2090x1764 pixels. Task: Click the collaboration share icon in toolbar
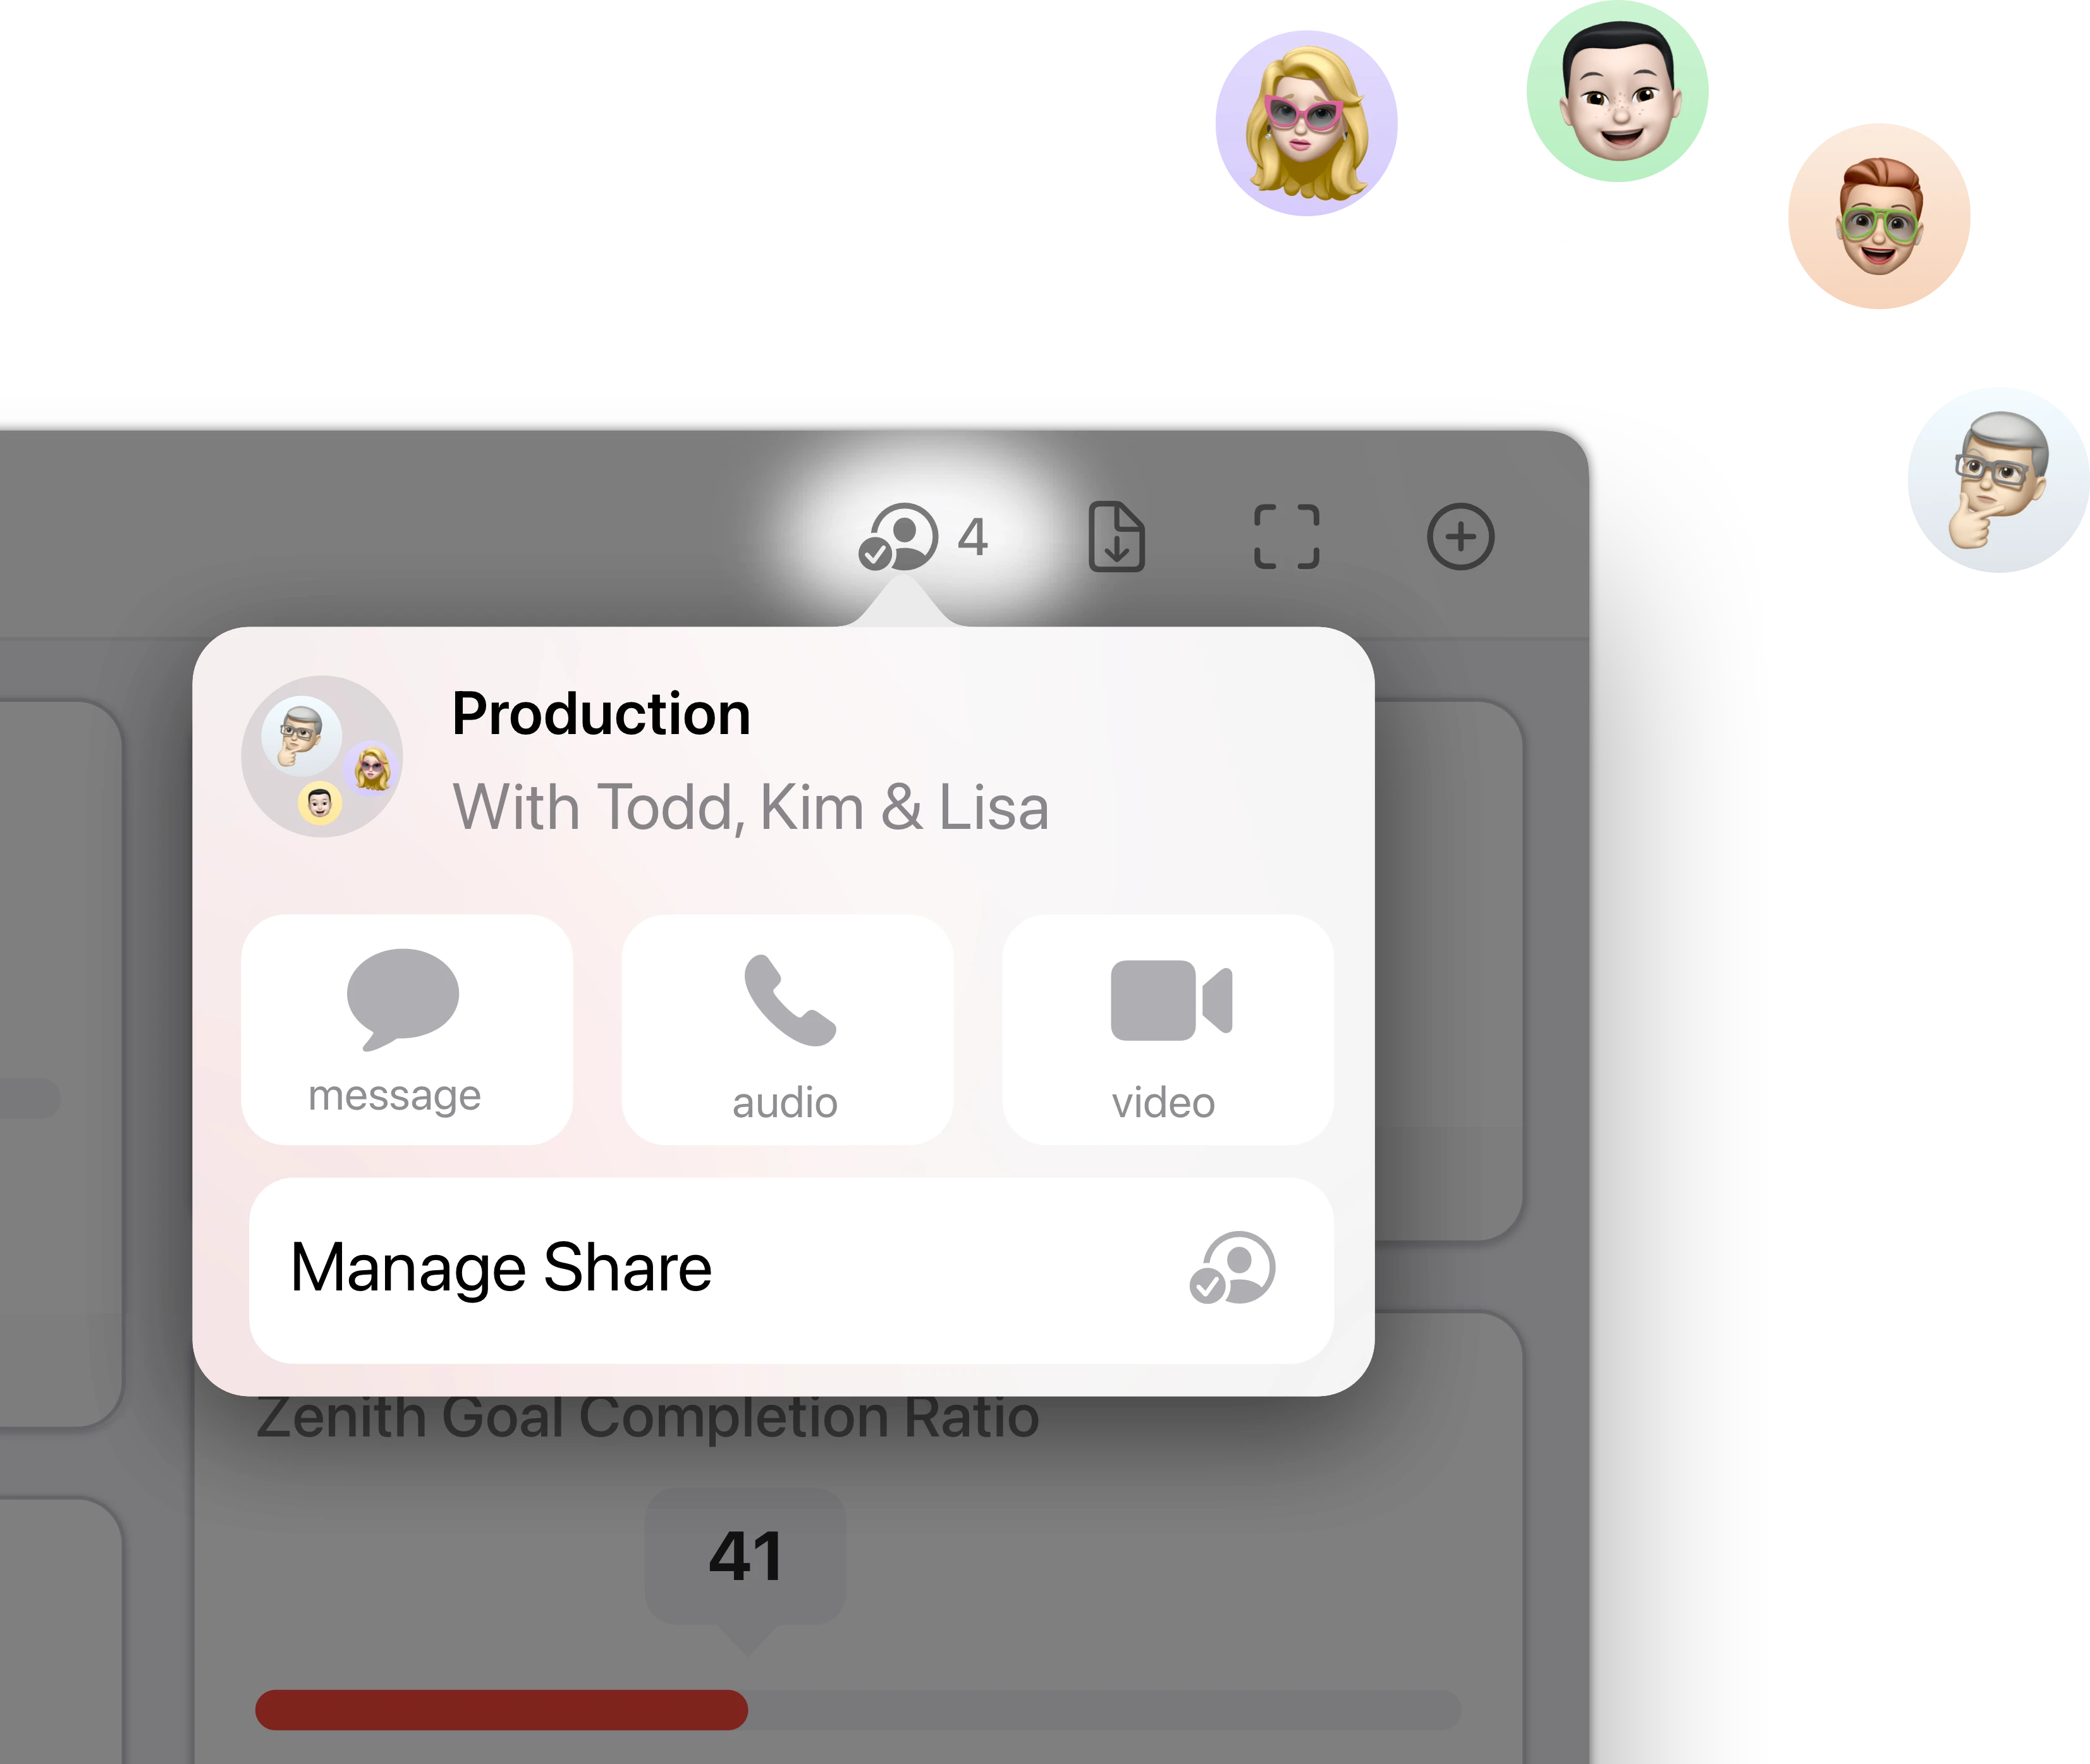pyautogui.click(x=898, y=537)
